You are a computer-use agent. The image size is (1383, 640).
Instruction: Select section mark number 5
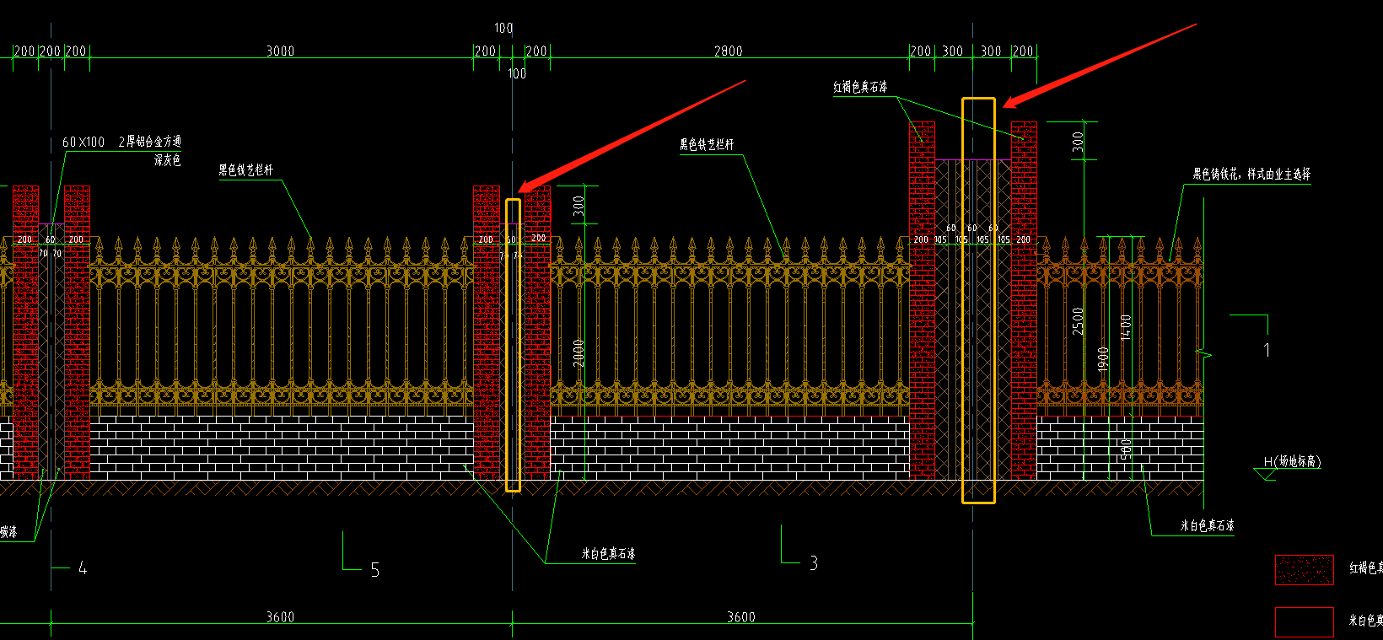point(375,571)
